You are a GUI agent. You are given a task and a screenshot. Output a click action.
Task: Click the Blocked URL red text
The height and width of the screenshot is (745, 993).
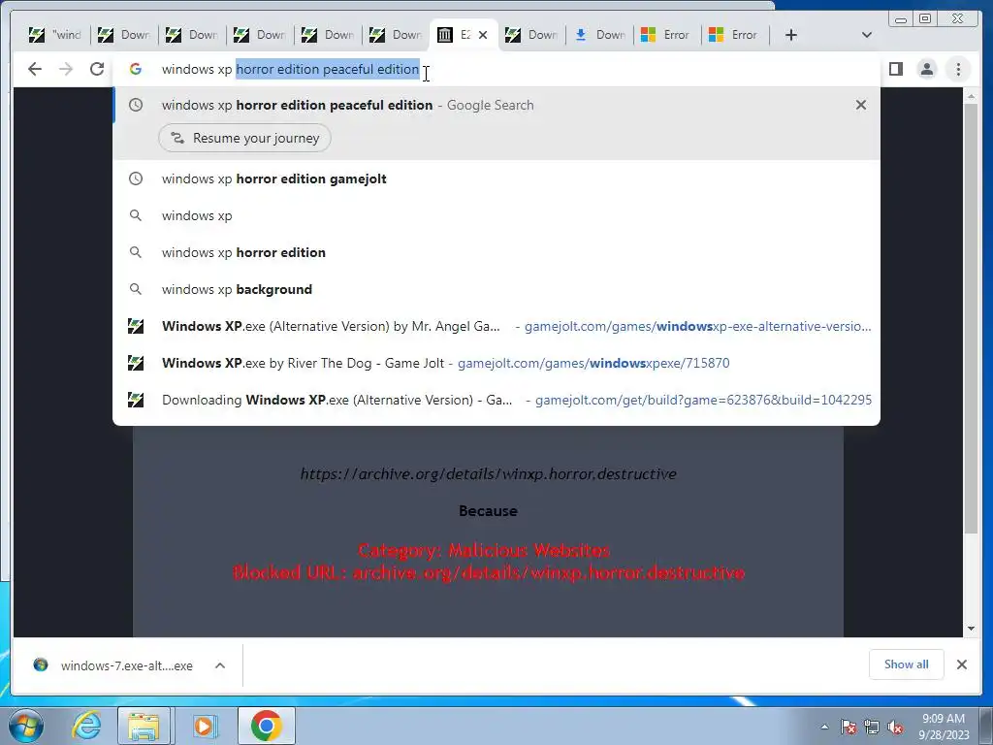489,572
